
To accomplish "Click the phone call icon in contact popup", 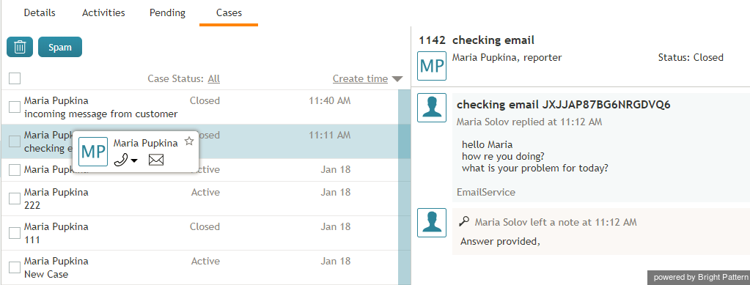I will point(121,160).
